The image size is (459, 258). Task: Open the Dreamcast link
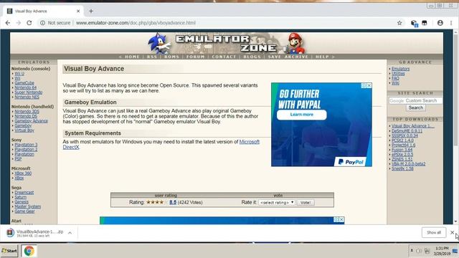[x=24, y=193]
